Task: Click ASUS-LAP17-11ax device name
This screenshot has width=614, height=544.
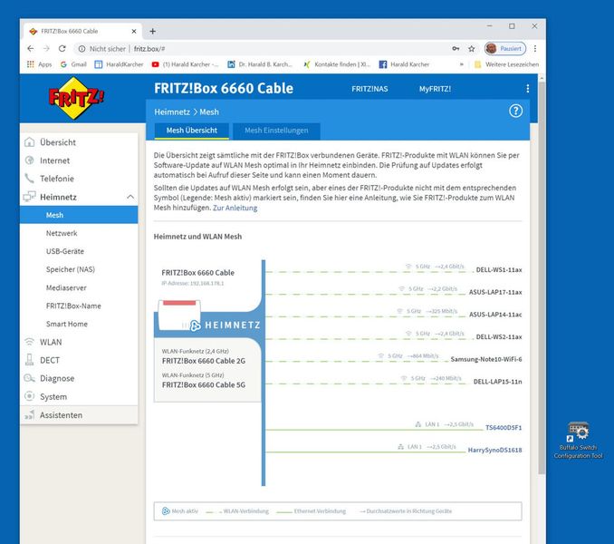Action: click(x=495, y=292)
